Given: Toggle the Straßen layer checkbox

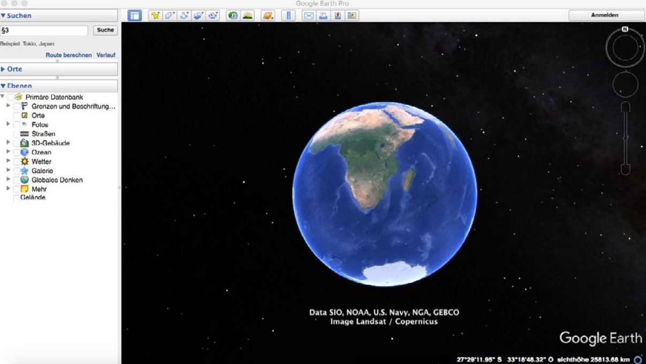Looking at the screenshot, I should [17, 134].
